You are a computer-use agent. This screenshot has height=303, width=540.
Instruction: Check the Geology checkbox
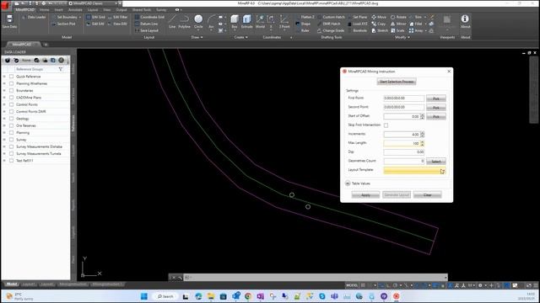[x=11, y=119]
